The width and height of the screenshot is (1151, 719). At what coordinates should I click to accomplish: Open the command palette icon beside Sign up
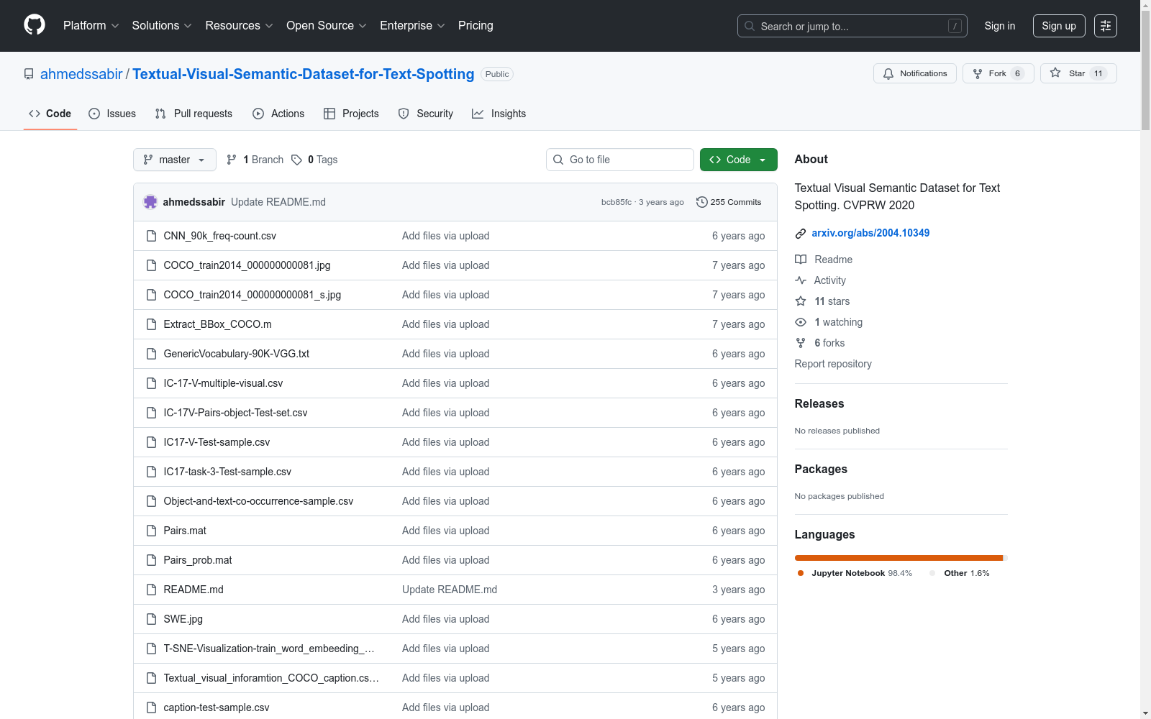point(1106,26)
